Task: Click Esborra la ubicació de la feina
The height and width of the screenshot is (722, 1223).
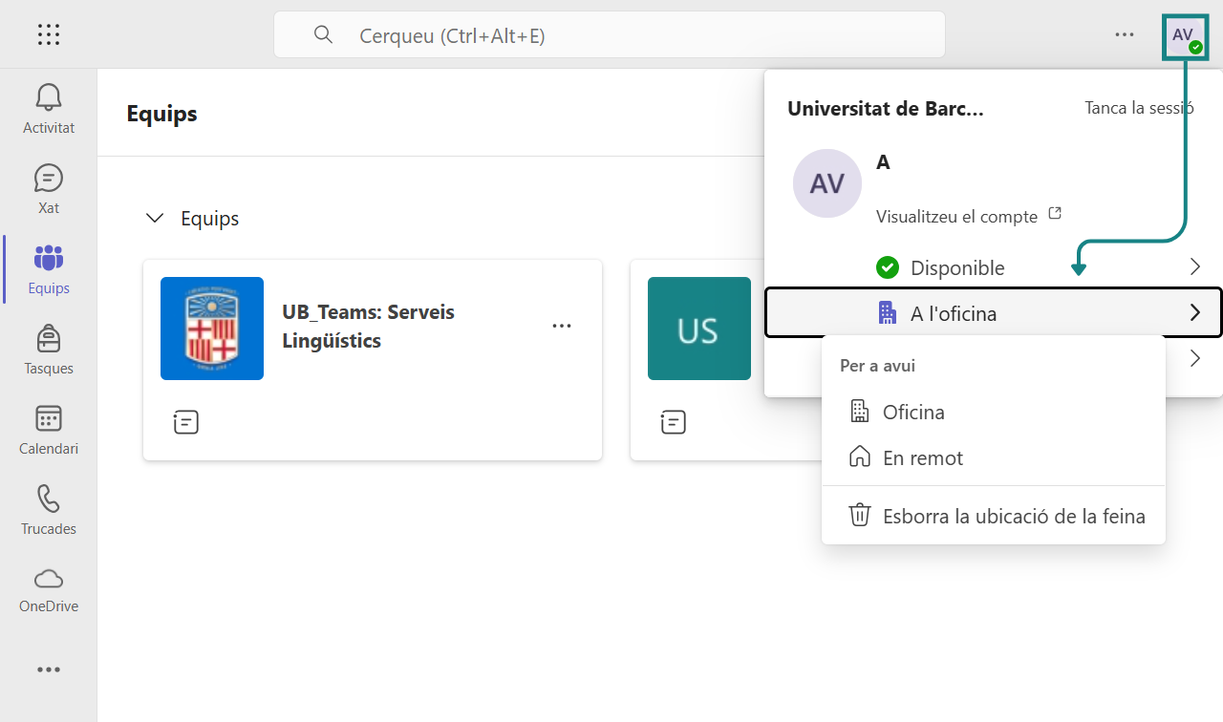Action: tap(1013, 517)
